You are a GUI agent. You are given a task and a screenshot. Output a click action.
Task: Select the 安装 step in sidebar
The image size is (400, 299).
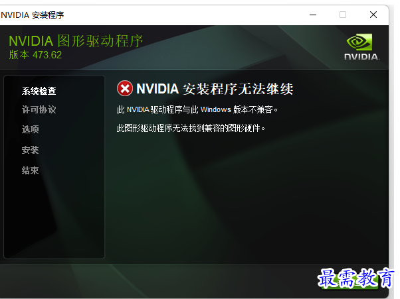(x=31, y=150)
